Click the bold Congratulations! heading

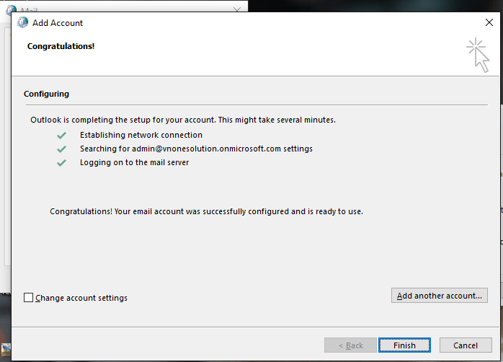coord(61,46)
